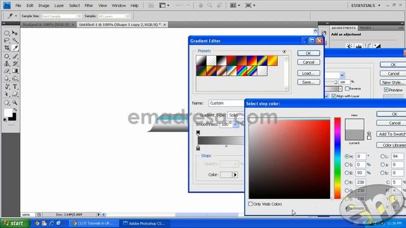Screen dimensions: 406x228
Task: Select the B brightness radio button
Action: [347, 173]
